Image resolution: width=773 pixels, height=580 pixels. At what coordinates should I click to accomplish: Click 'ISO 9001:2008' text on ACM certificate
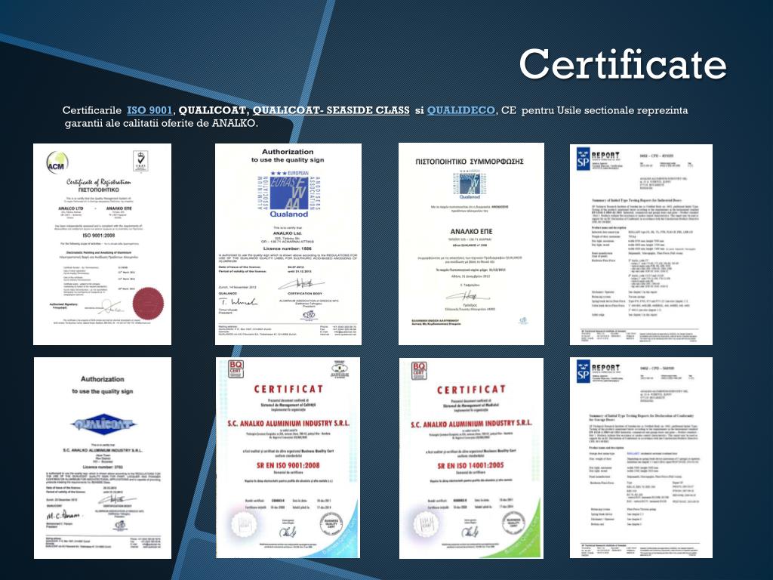point(99,236)
